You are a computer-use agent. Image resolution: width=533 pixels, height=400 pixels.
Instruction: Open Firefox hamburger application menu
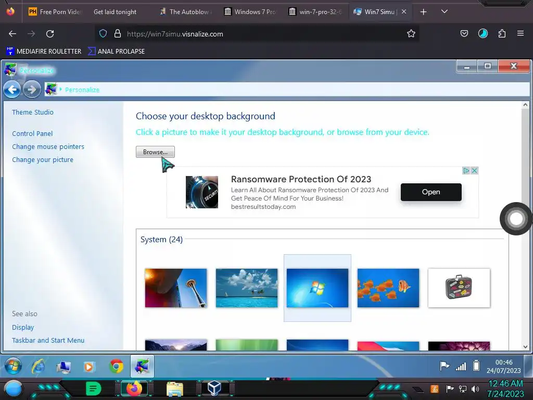tap(521, 34)
